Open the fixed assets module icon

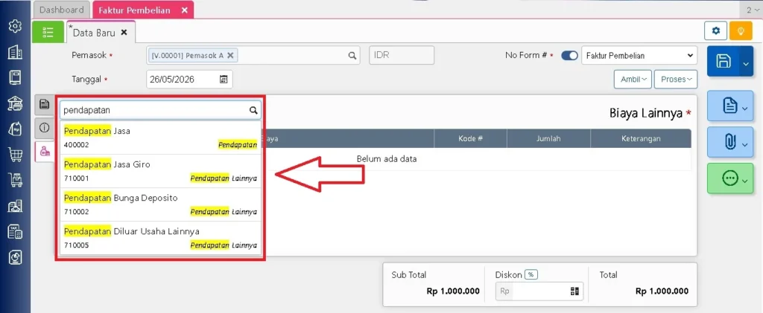[x=15, y=206]
